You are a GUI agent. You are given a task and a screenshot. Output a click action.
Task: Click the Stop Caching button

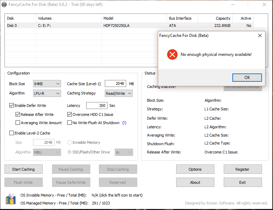(x=118, y=169)
